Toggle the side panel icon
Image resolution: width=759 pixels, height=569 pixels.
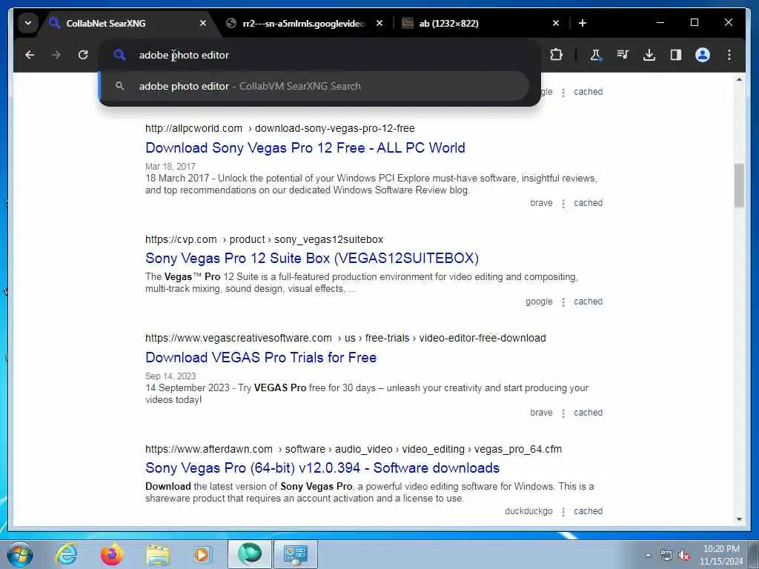click(676, 55)
